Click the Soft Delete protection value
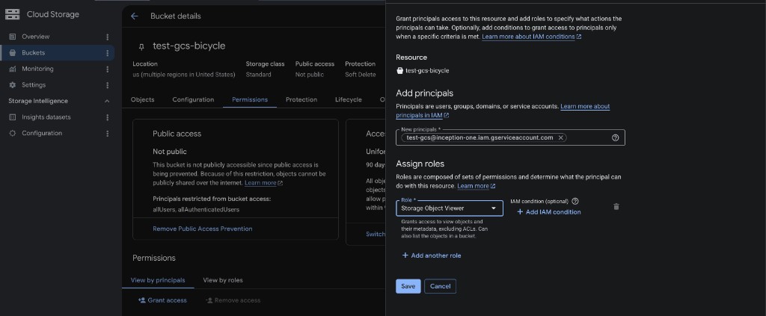Viewport: 766px width, 316px height. (360, 75)
